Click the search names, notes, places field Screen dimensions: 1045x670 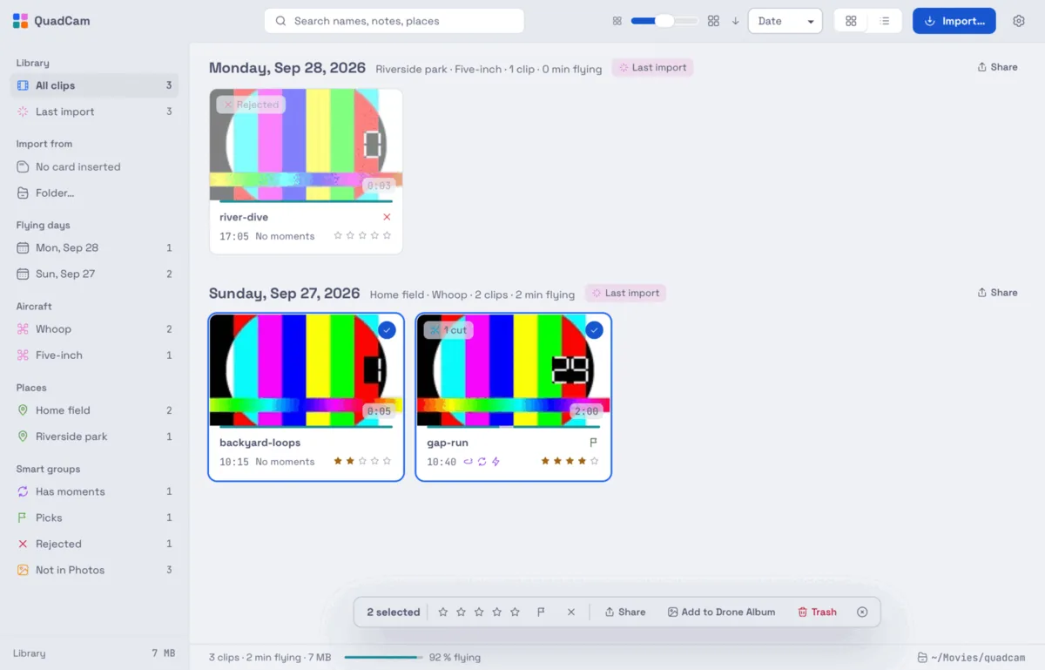pos(394,21)
